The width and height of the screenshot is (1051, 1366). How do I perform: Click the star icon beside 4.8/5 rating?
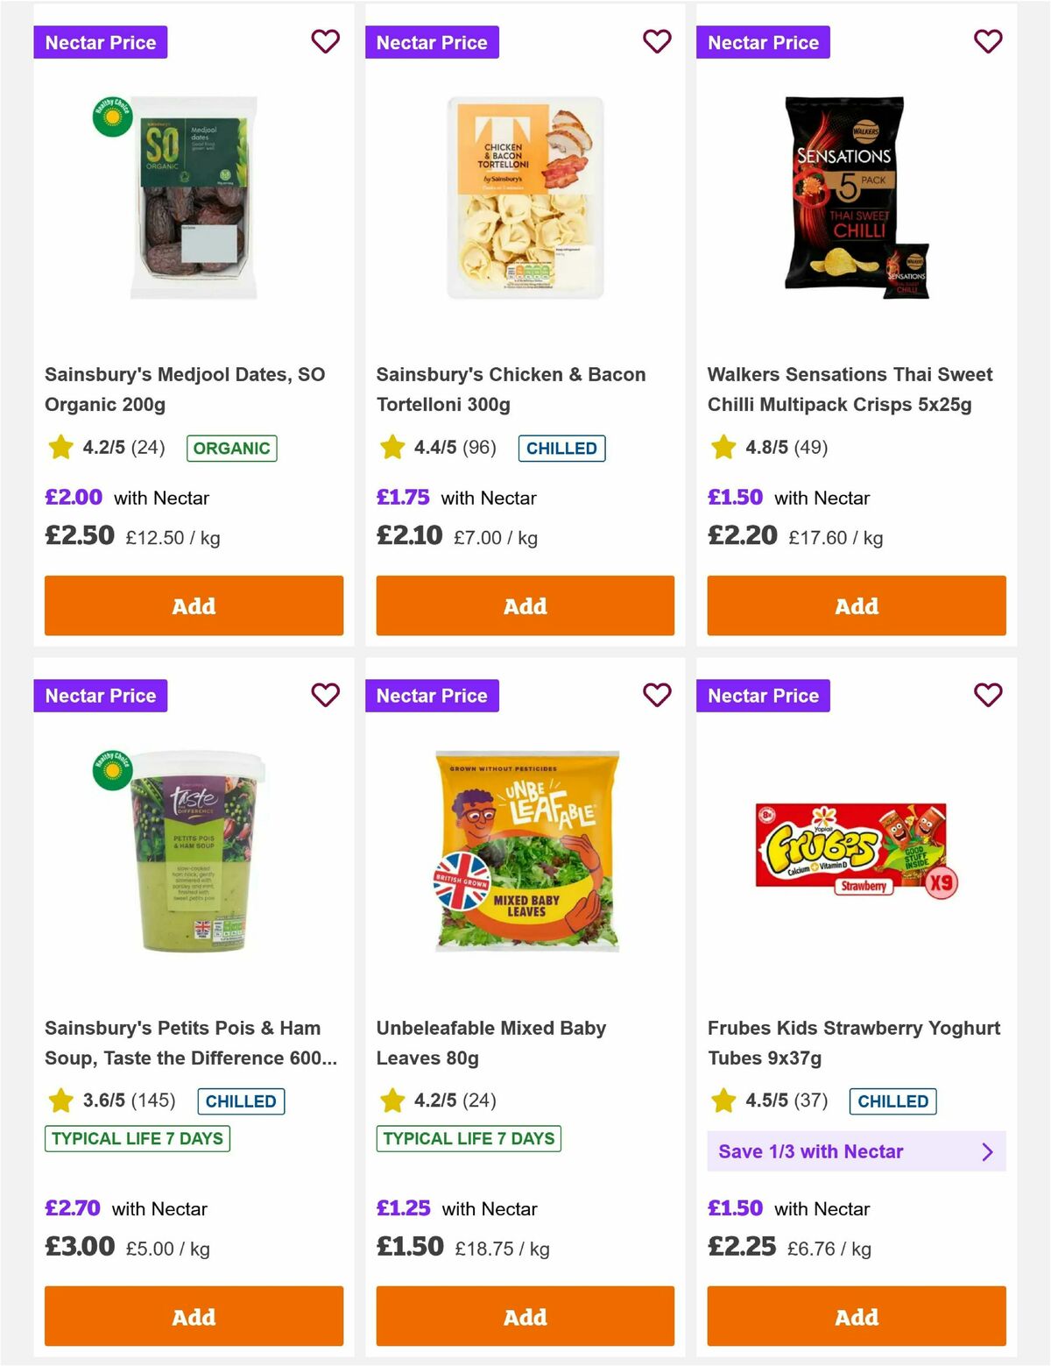pos(722,447)
